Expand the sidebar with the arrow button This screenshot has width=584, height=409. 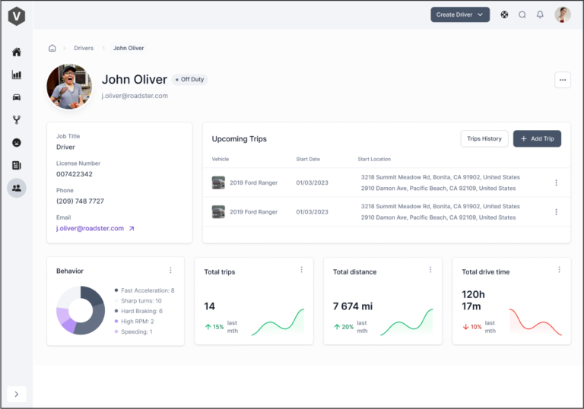(x=17, y=394)
